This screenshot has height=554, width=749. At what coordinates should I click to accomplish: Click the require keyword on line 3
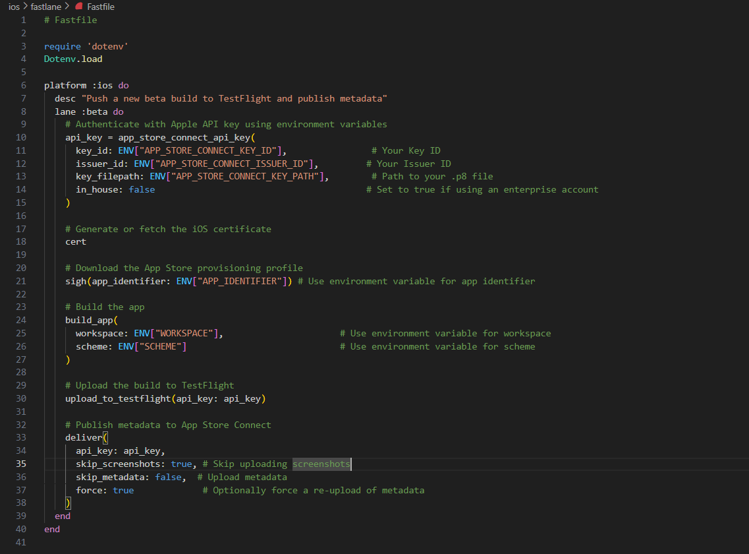point(61,46)
